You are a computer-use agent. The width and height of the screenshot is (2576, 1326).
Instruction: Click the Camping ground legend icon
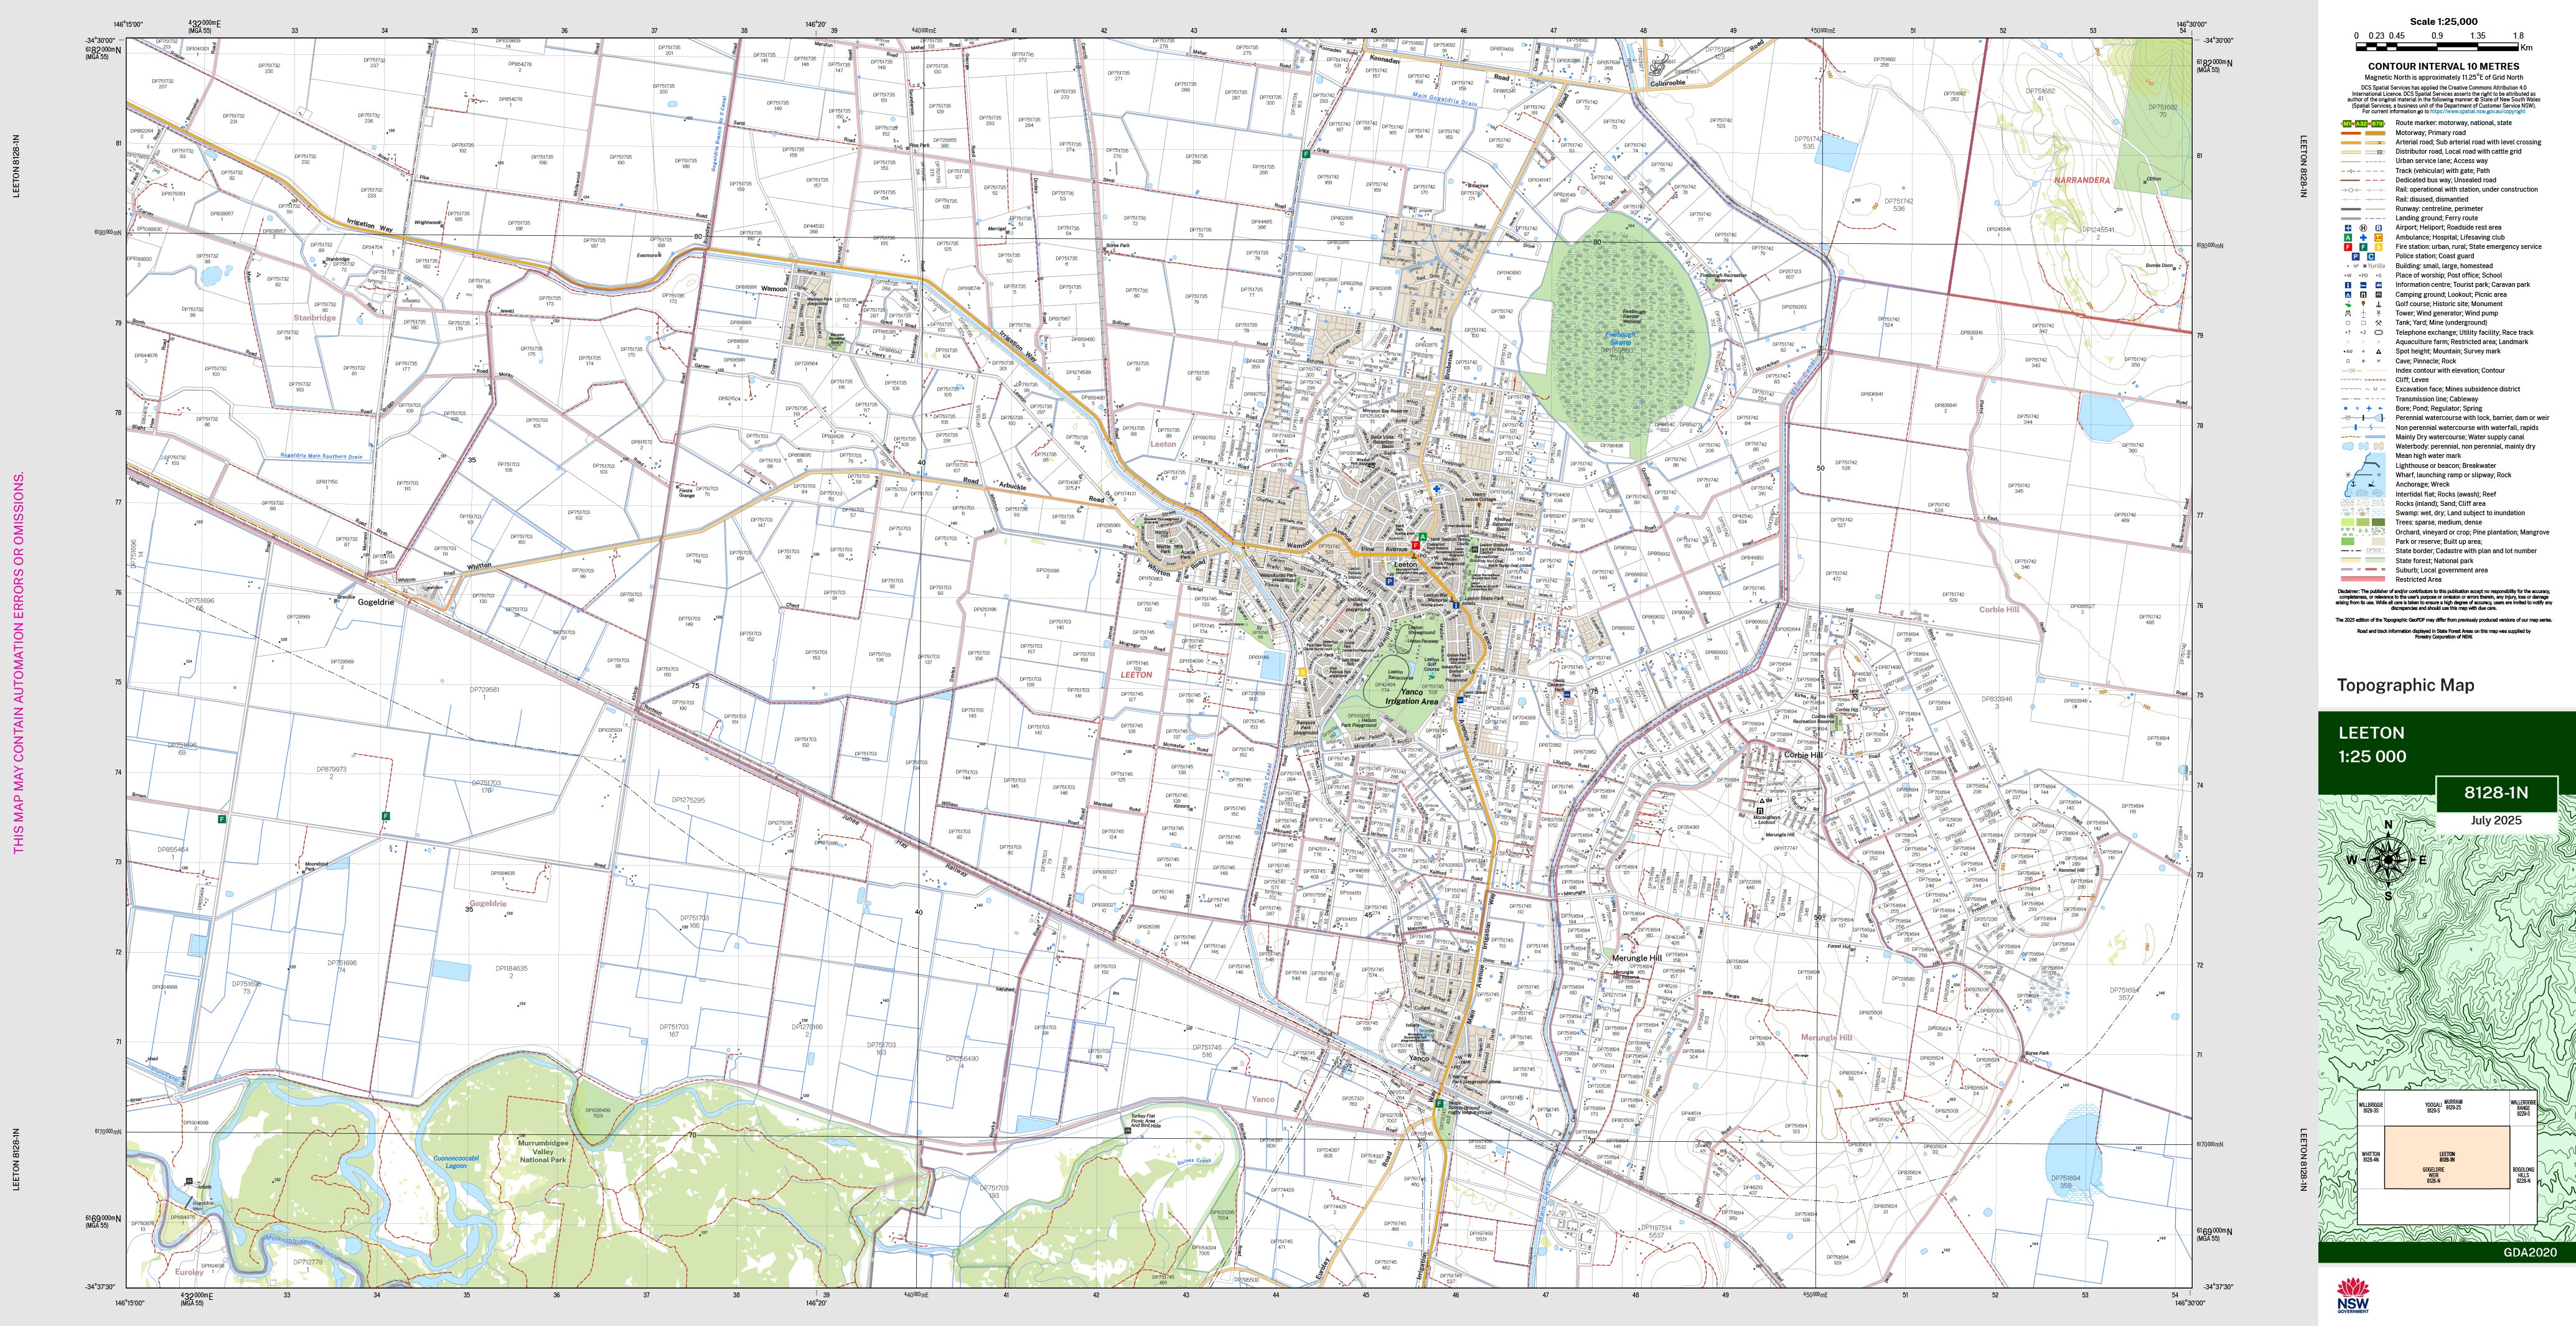(x=2348, y=295)
